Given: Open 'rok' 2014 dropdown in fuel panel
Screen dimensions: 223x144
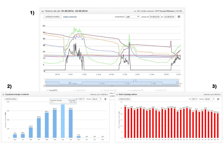Looking at the screenshot, I should pos(194,99).
